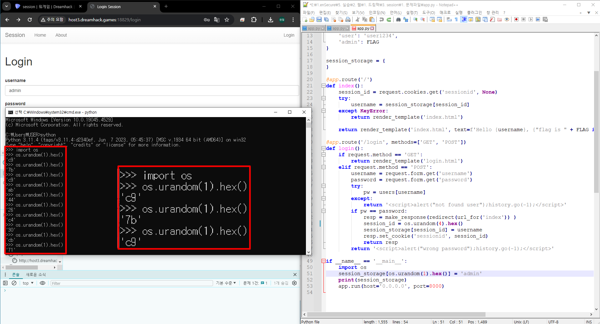The height and width of the screenshot is (324, 600).
Task: Click the Open file folder icon in Notepad++
Action: 312,19
